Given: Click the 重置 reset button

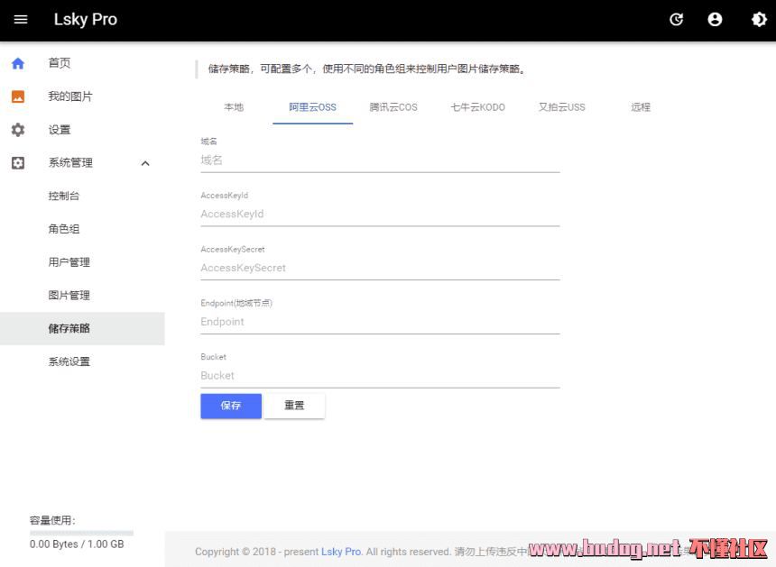Looking at the screenshot, I should pos(294,406).
